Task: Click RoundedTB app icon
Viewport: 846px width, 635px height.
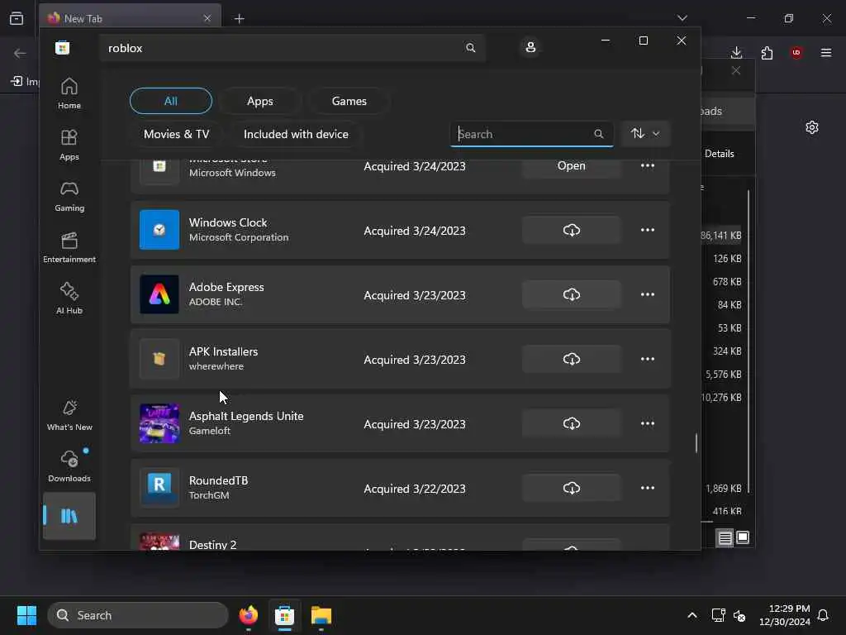Action: tap(159, 488)
